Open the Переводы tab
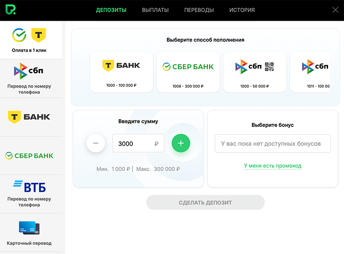The width and height of the screenshot is (344, 254). pyautogui.click(x=199, y=10)
